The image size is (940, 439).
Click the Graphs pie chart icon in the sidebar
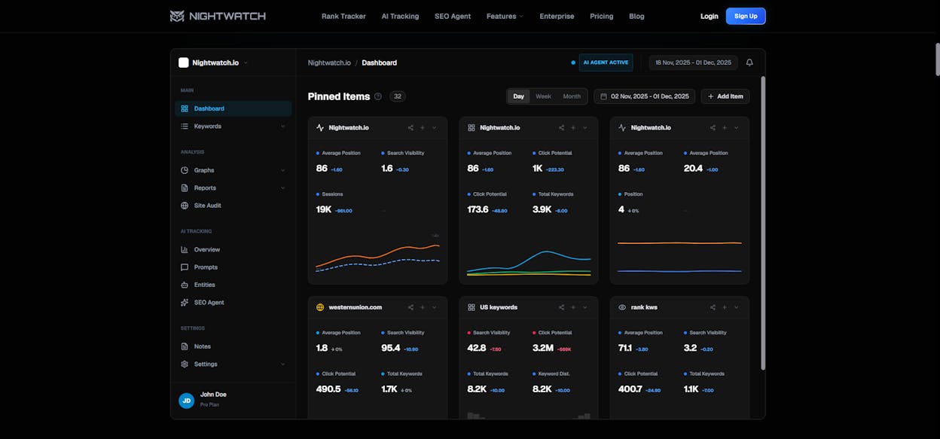pyautogui.click(x=185, y=170)
